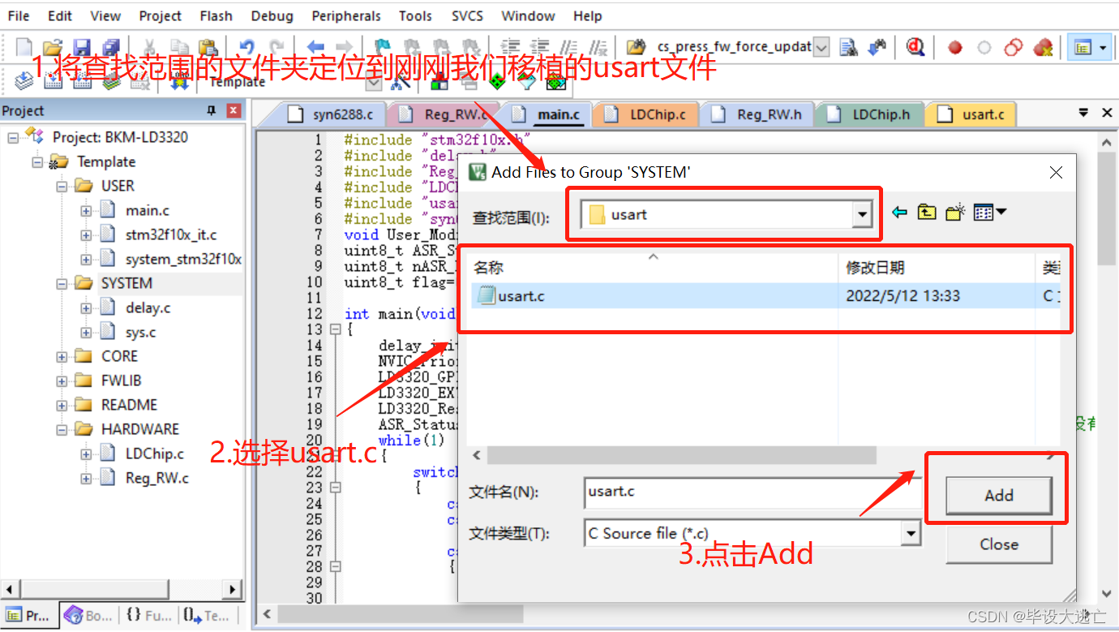Open Options for Target wand icon

(x=400, y=82)
